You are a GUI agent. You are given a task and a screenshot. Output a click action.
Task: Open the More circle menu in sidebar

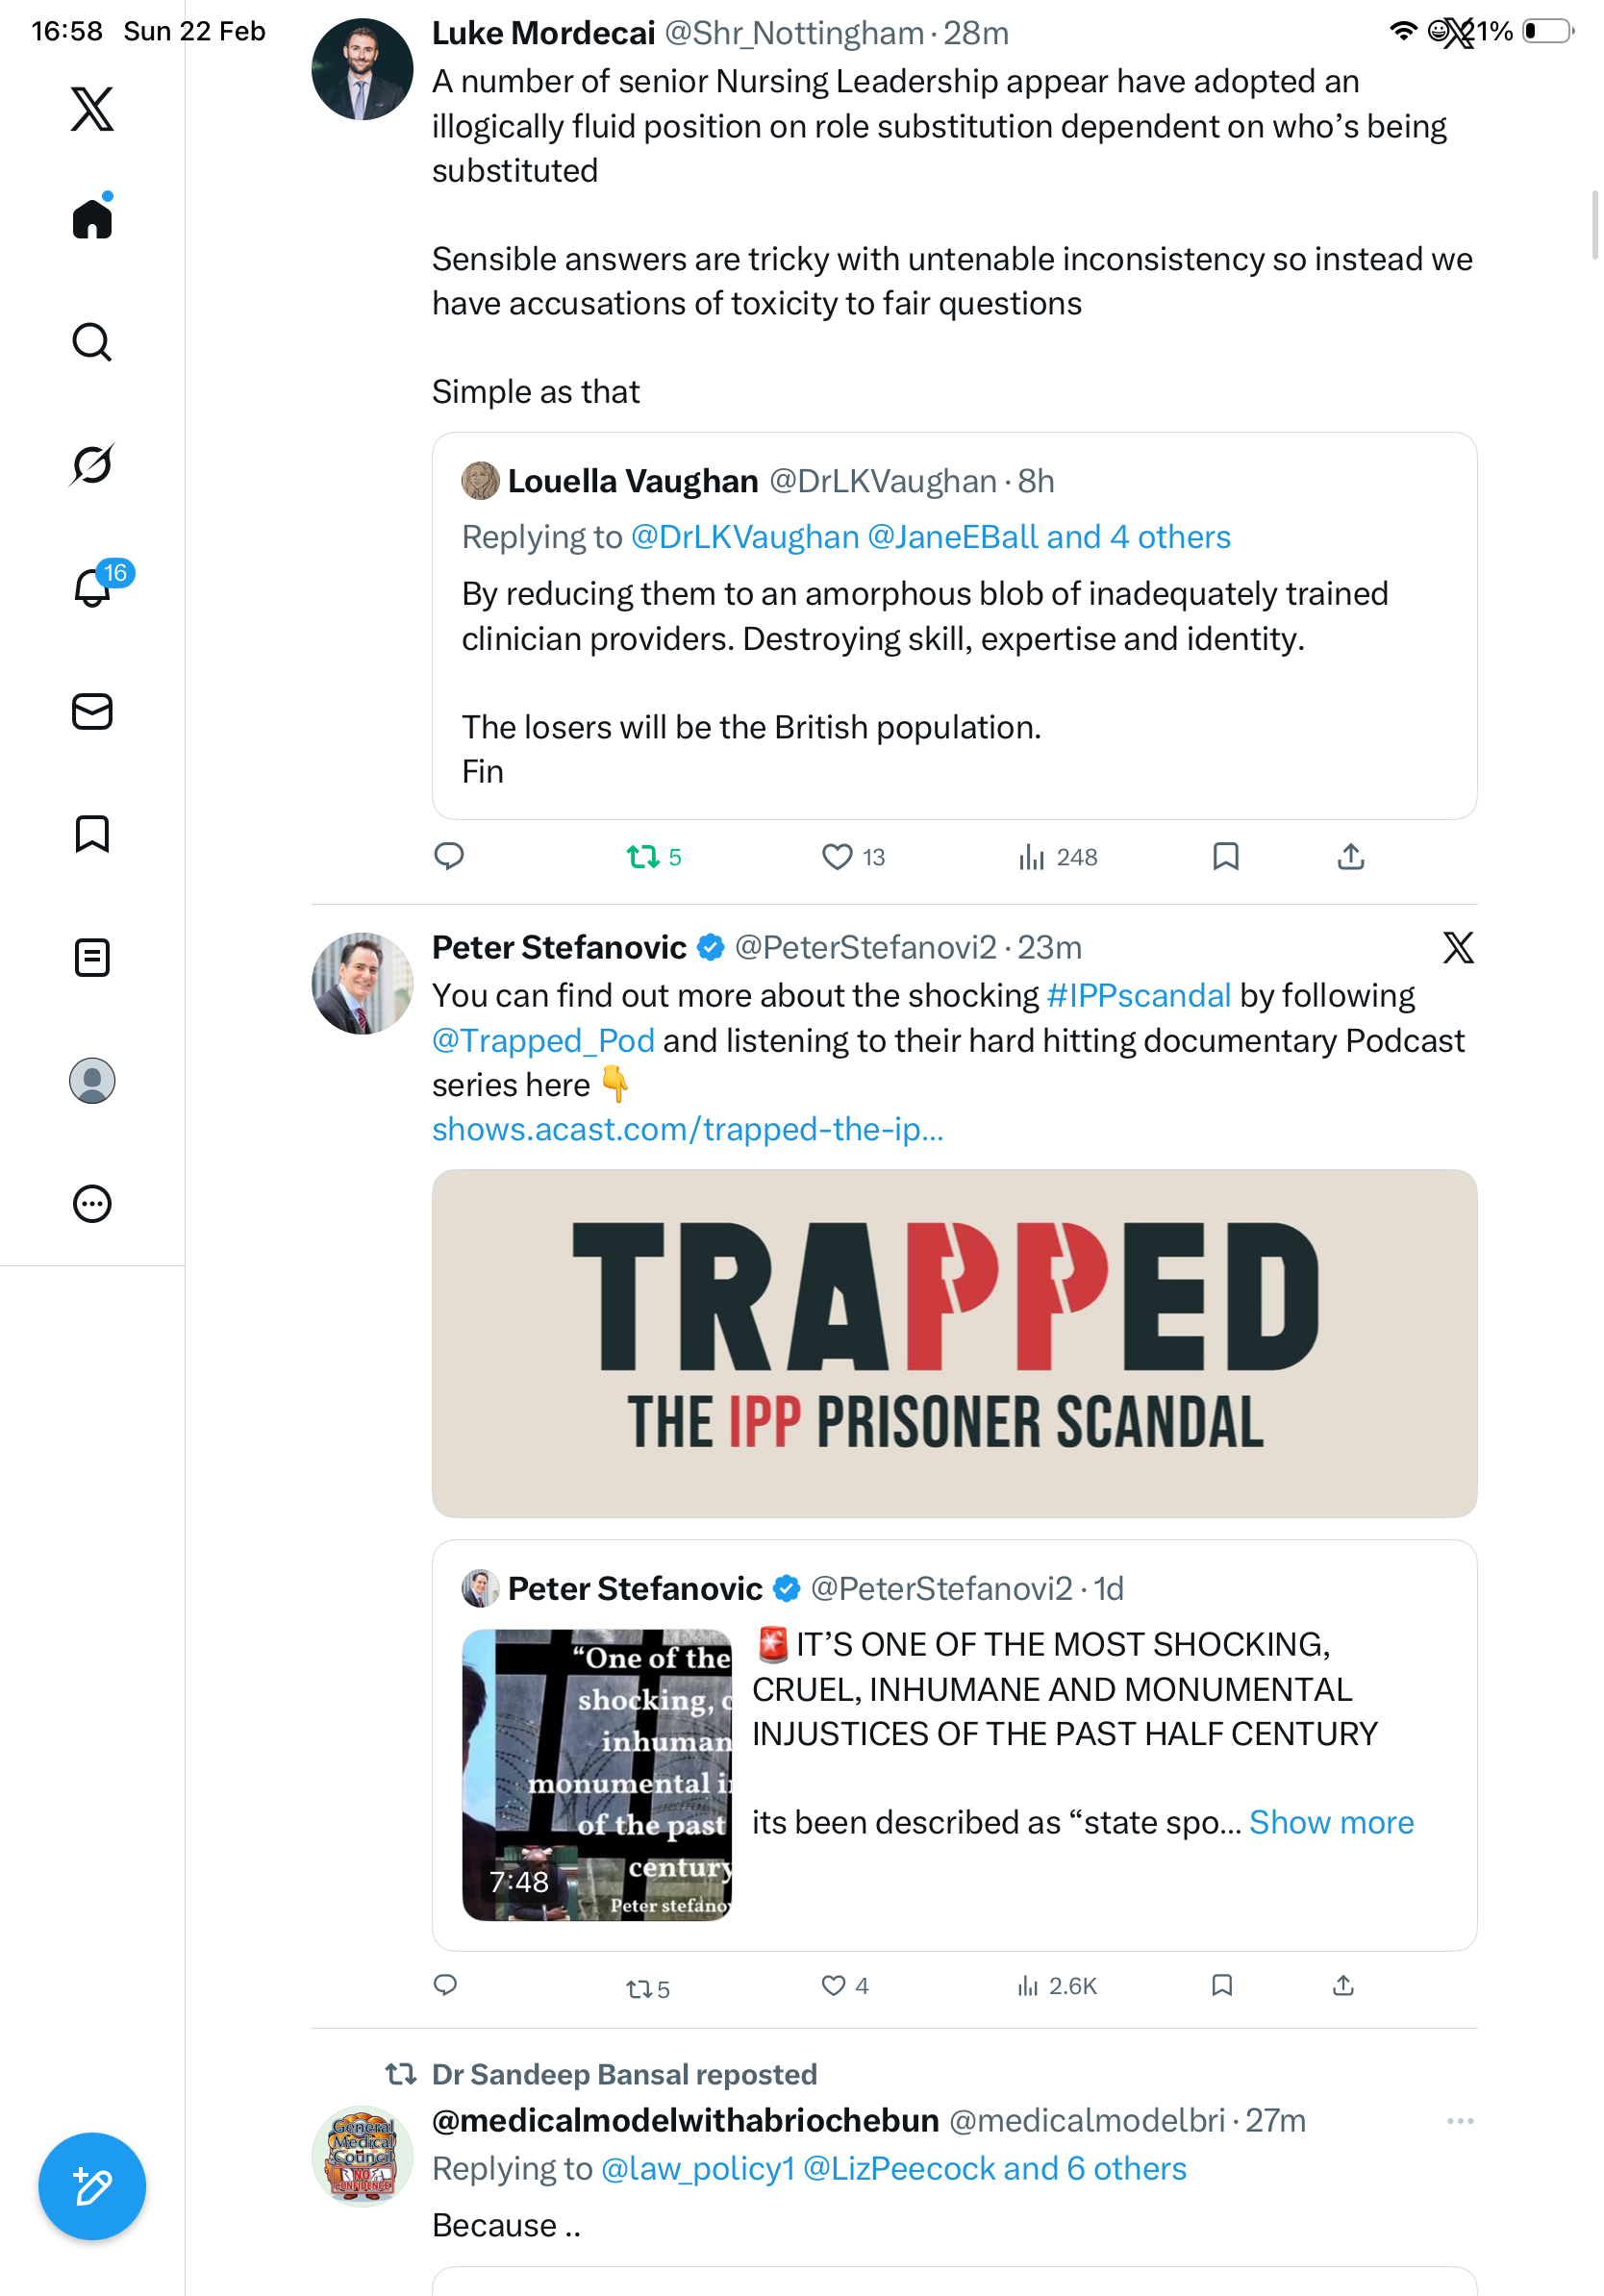point(92,1203)
